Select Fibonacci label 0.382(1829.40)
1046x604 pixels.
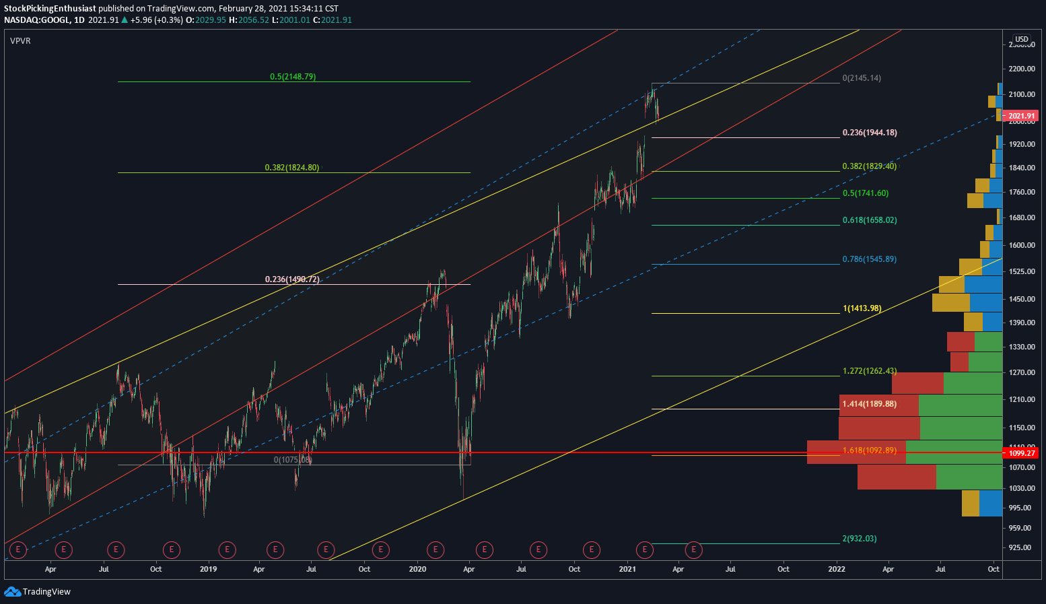coord(870,166)
